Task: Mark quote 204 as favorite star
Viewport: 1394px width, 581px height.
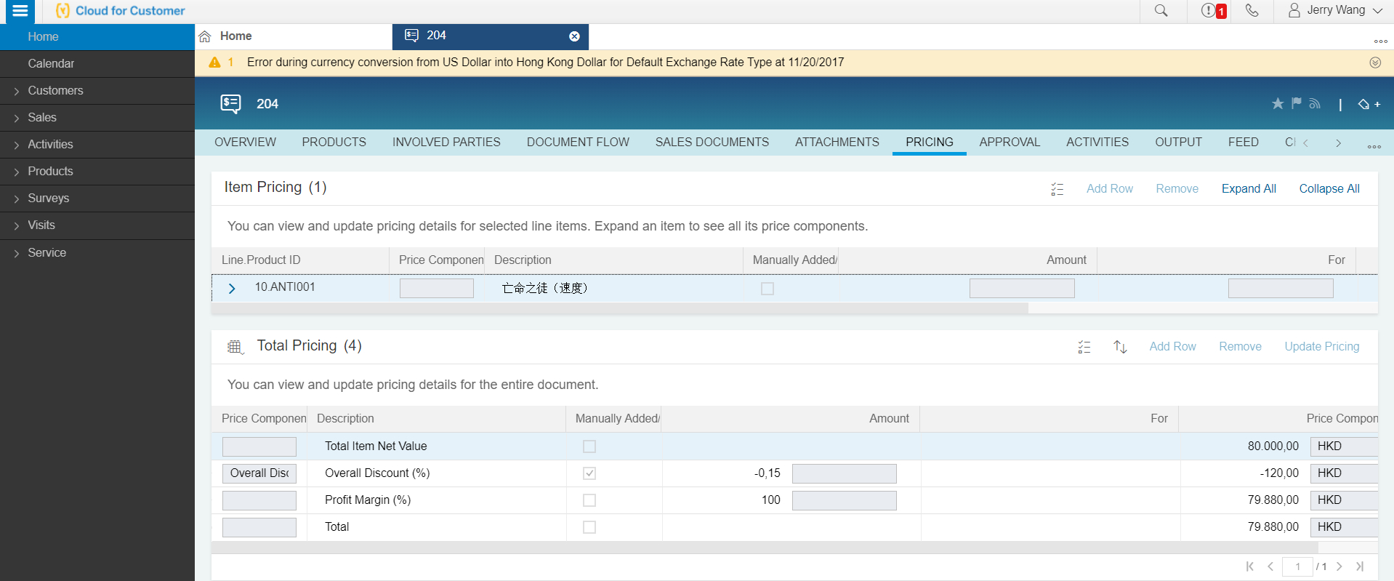Action: pos(1277,104)
